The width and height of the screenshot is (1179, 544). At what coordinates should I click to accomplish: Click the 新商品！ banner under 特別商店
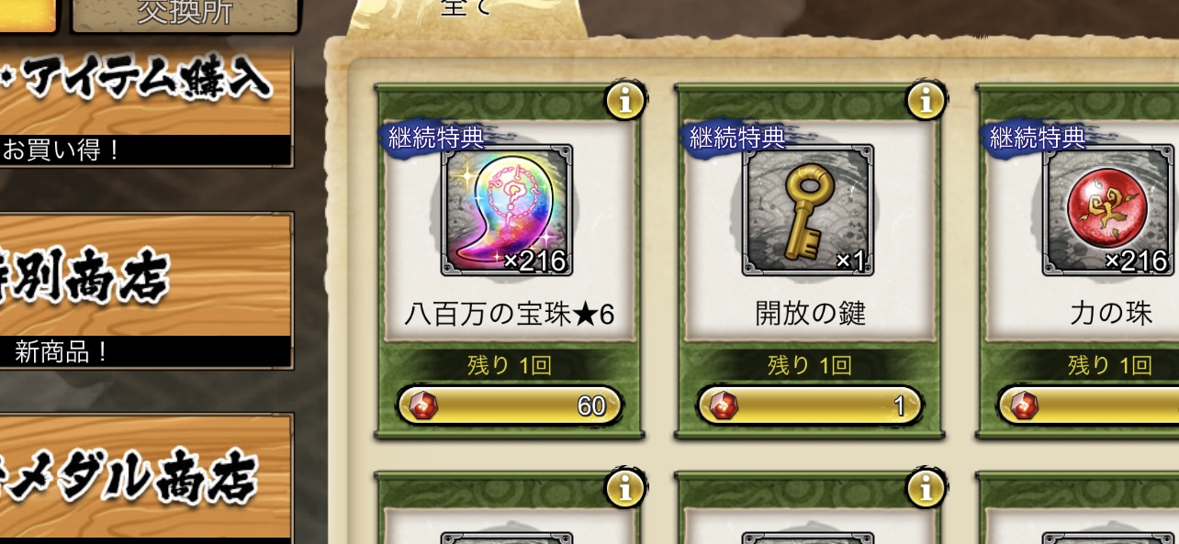145,352
